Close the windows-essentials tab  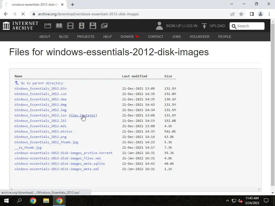tap(62, 5)
